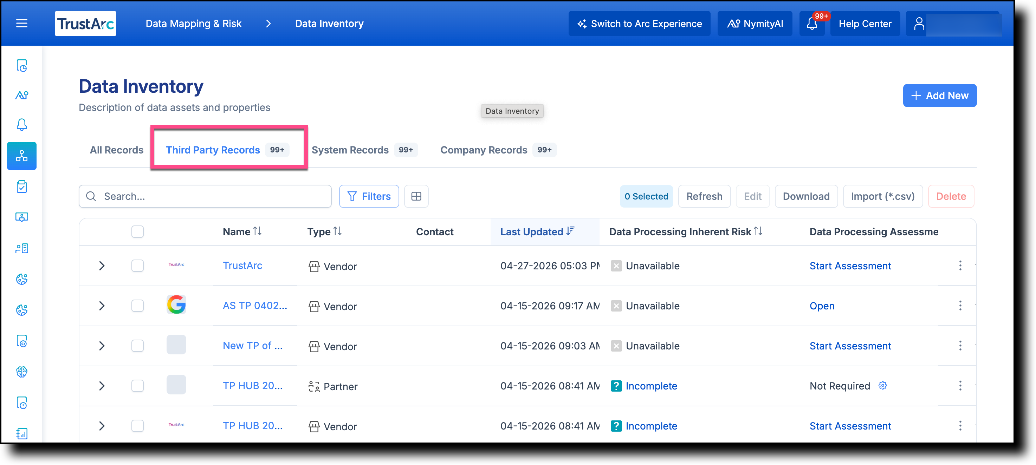Open the second cookie icon in sidebar
1036x465 pixels.
22,310
